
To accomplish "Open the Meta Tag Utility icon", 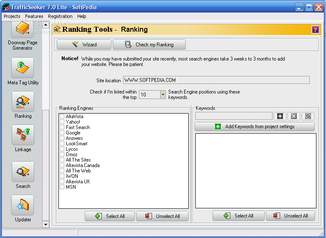I will point(23,68).
